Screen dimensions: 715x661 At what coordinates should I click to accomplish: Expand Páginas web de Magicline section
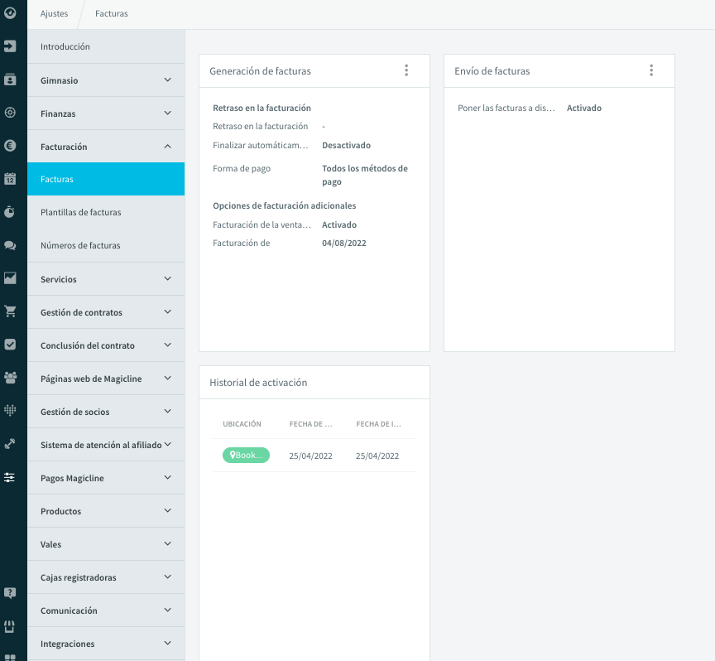[x=106, y=379]
